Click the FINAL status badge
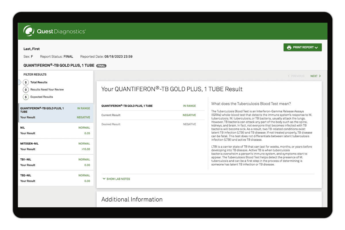 pyautogui.click(x=101, y=66)
